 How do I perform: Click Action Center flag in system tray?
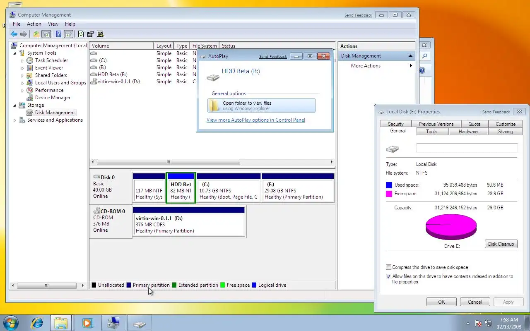(479, 323)
